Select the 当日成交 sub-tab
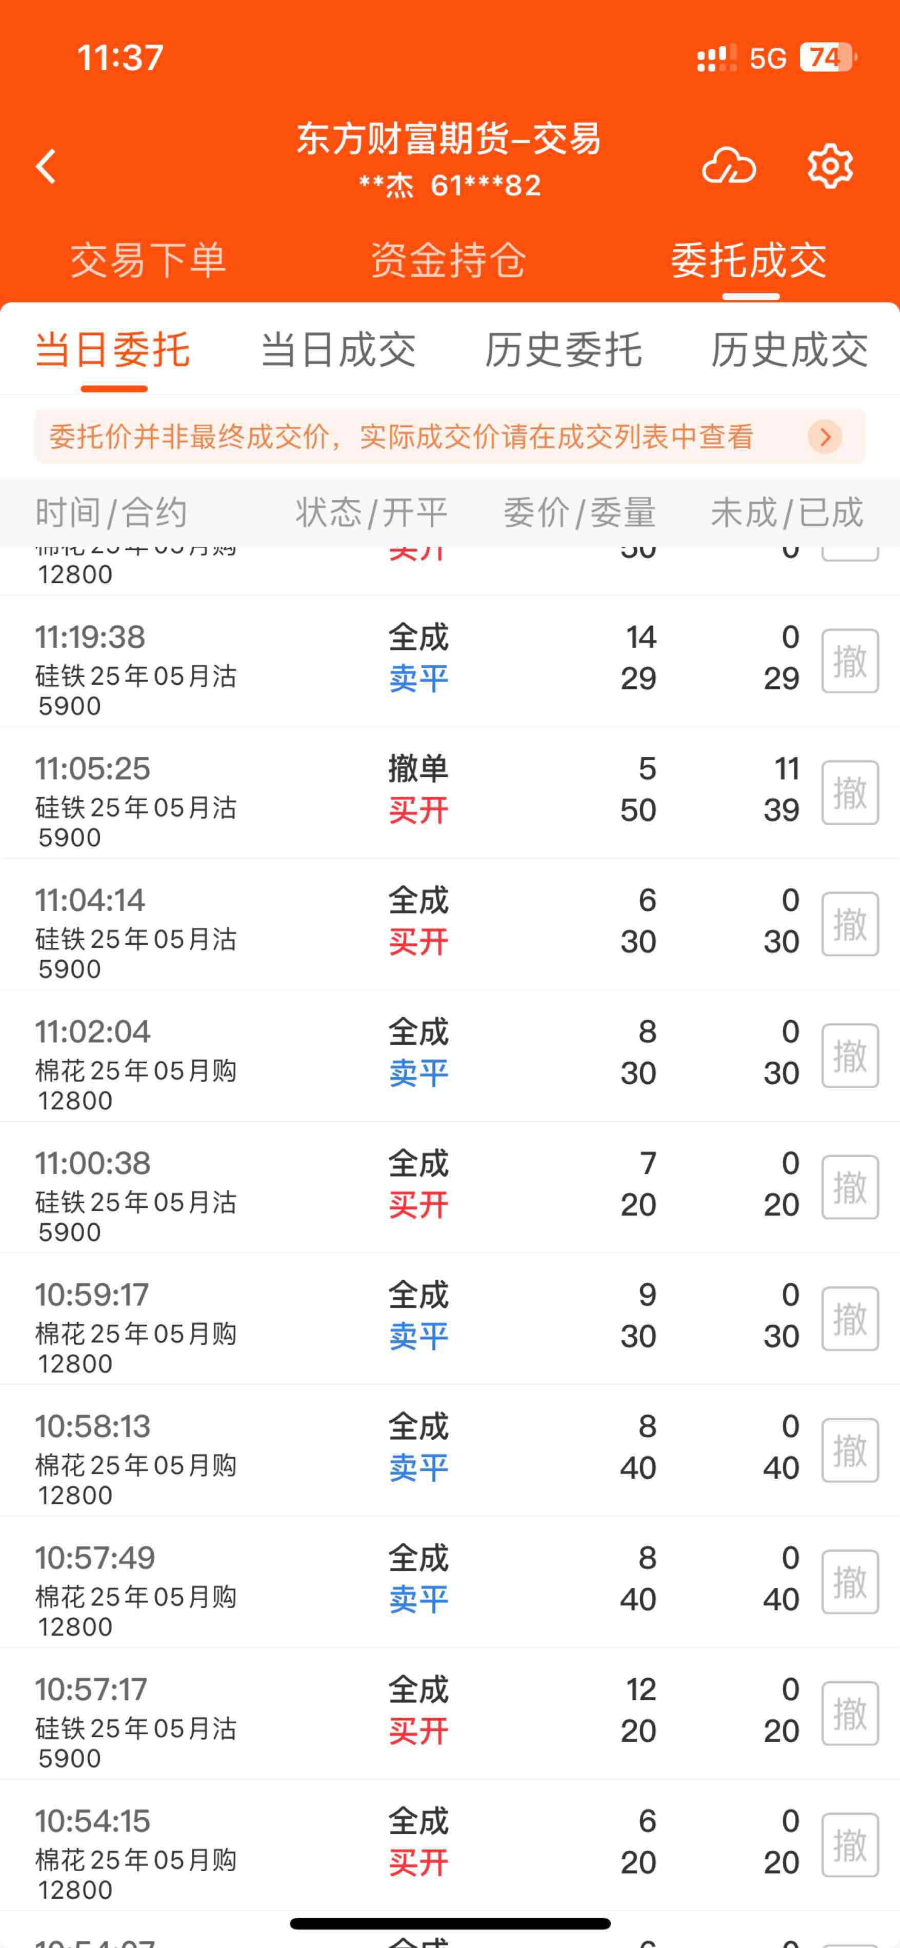 point(338,349)
